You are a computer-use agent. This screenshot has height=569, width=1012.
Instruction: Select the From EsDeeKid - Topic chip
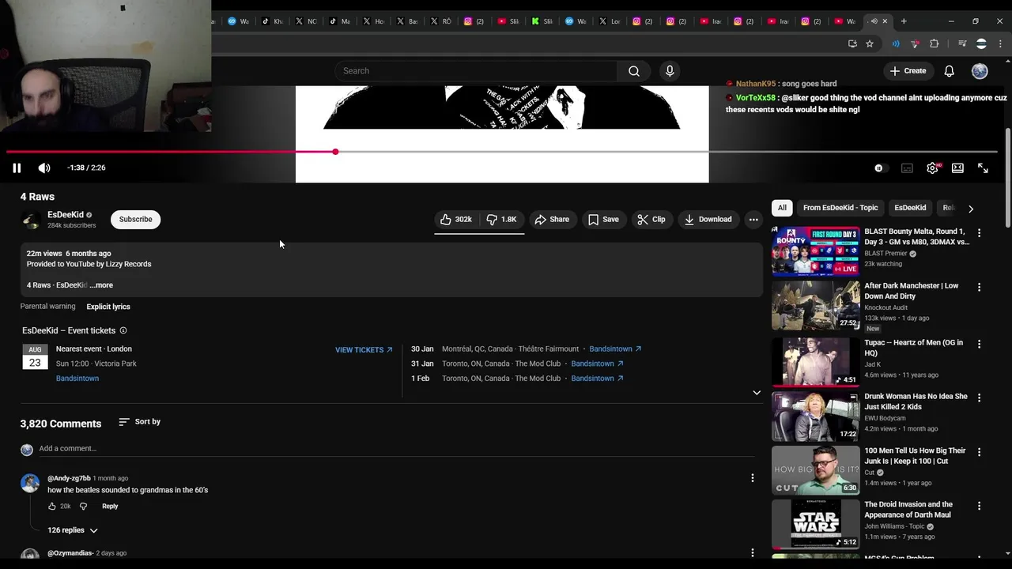(840, 208)
